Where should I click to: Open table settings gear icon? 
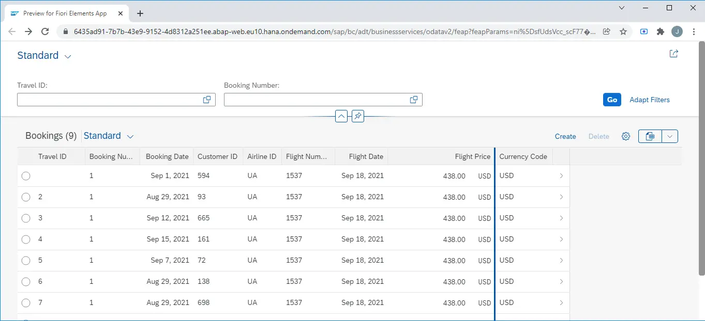click(x=626, y=136)
